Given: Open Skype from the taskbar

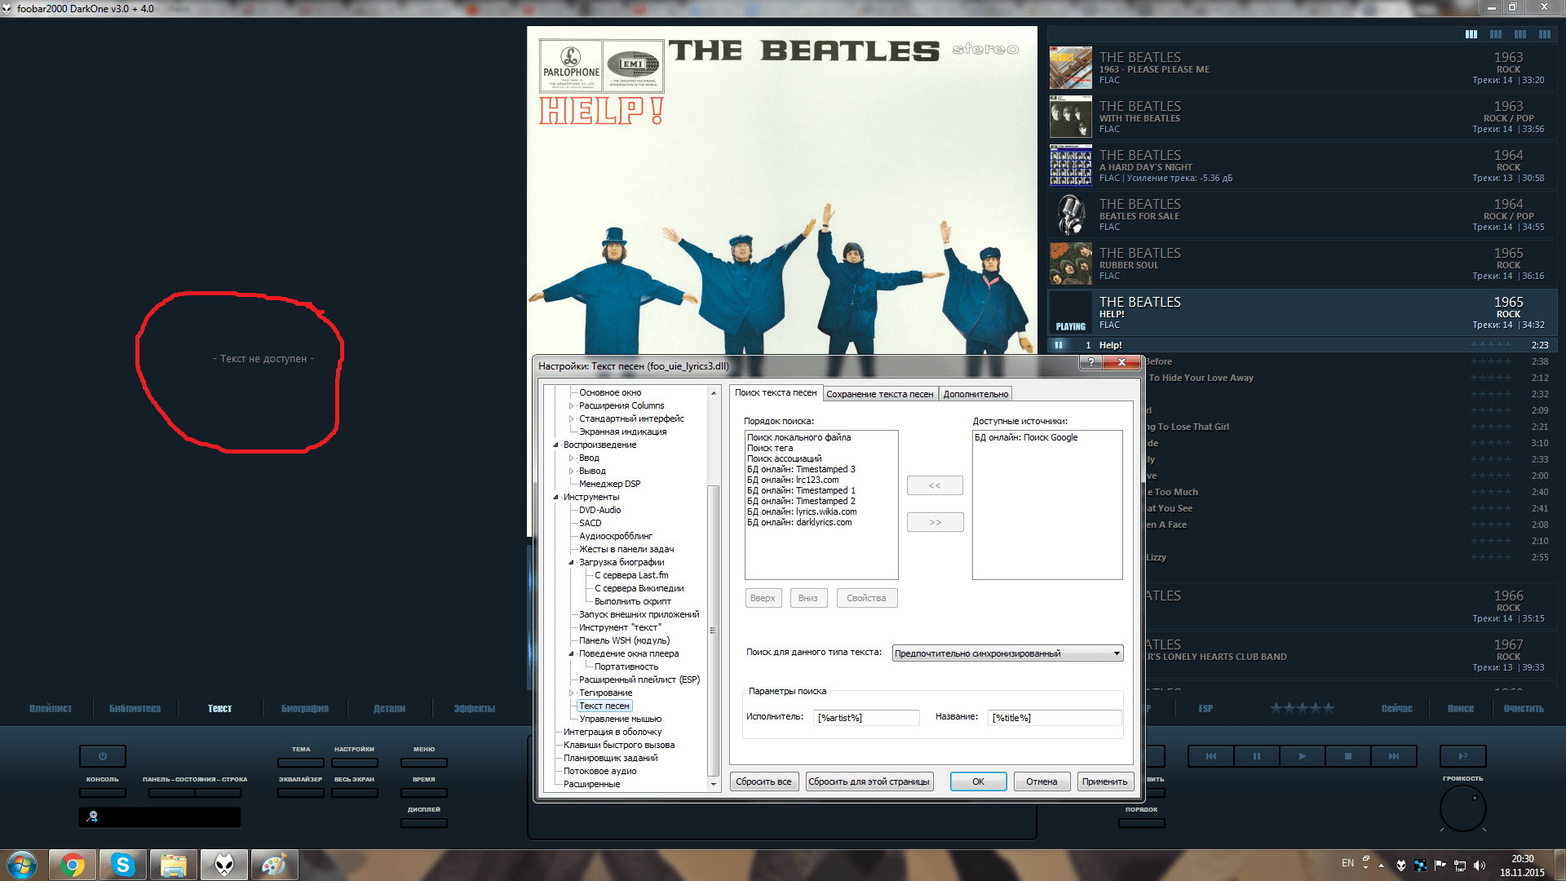Looking at the screenshot, I should [x=123, y=865].
